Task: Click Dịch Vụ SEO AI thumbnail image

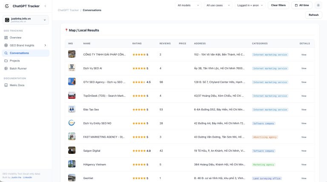Action: 72,68
